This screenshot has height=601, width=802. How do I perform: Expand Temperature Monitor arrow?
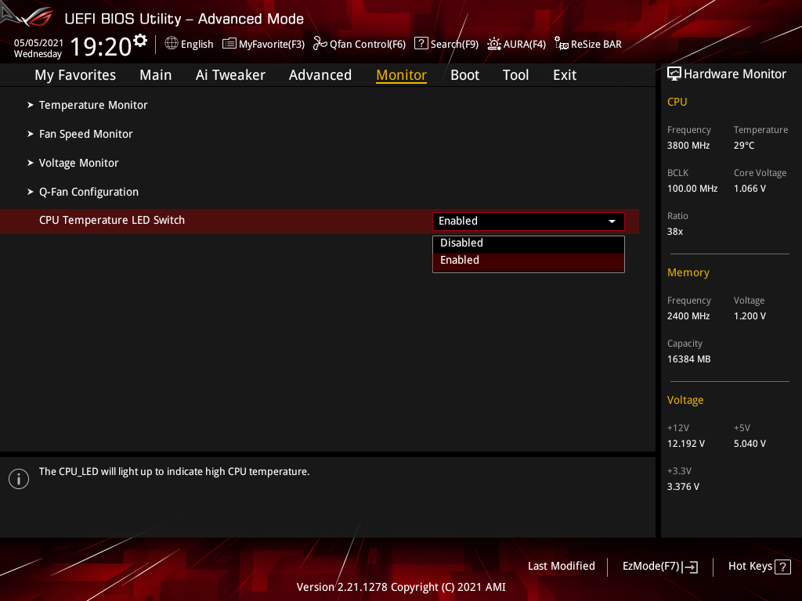31,105
